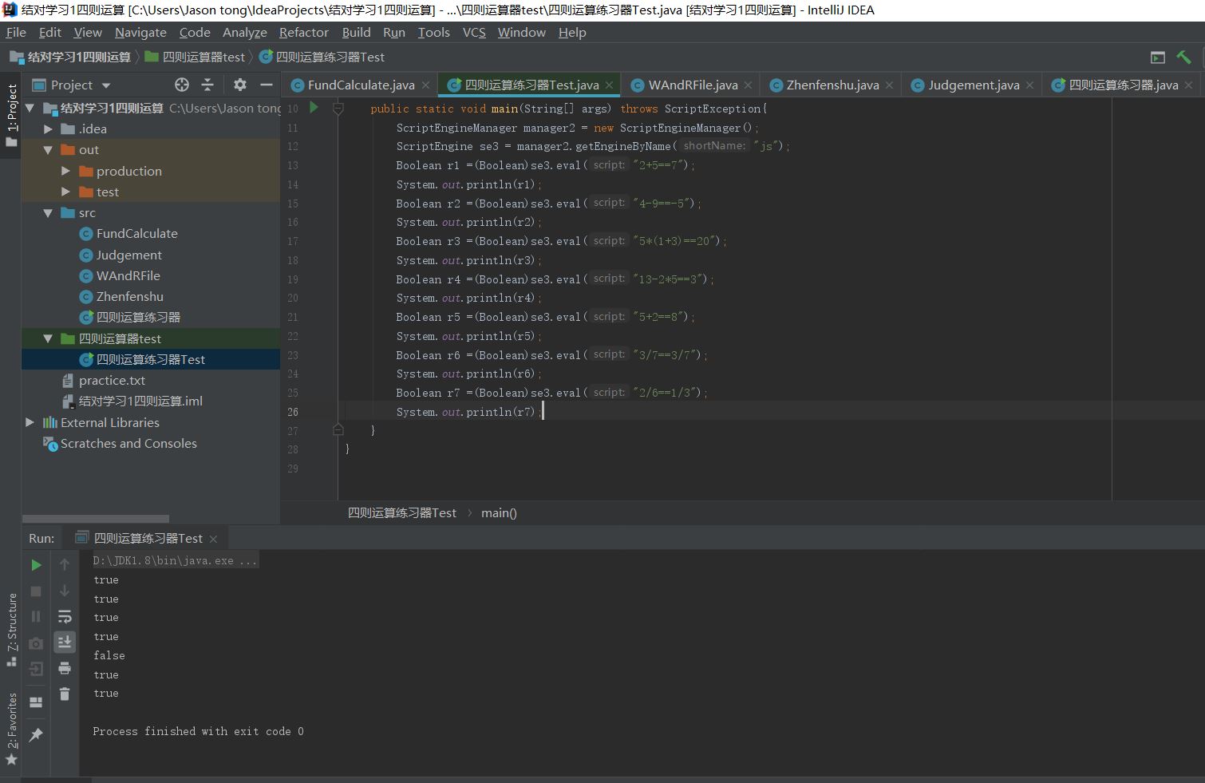Close the 四则运算练习器Test Run tab
This screenshot has width=1205, height=783.
click(213, 539)
